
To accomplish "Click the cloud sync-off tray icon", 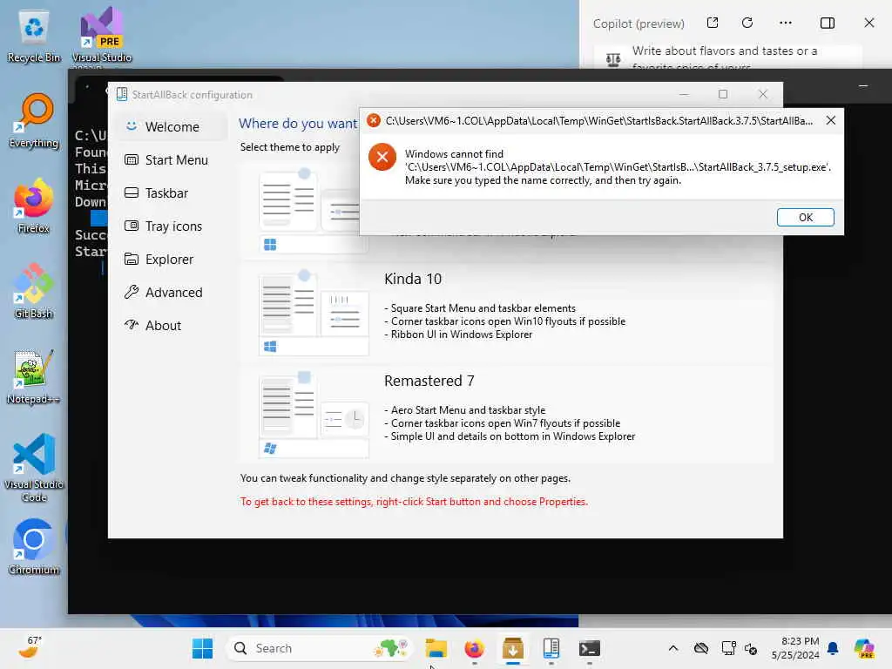I will (x=701, y=648).
